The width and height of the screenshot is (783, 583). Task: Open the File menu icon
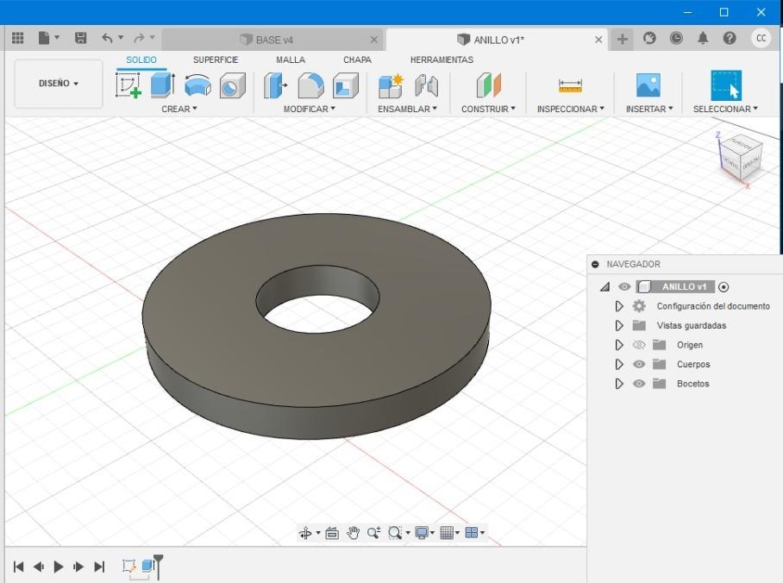tap(45, 38)
